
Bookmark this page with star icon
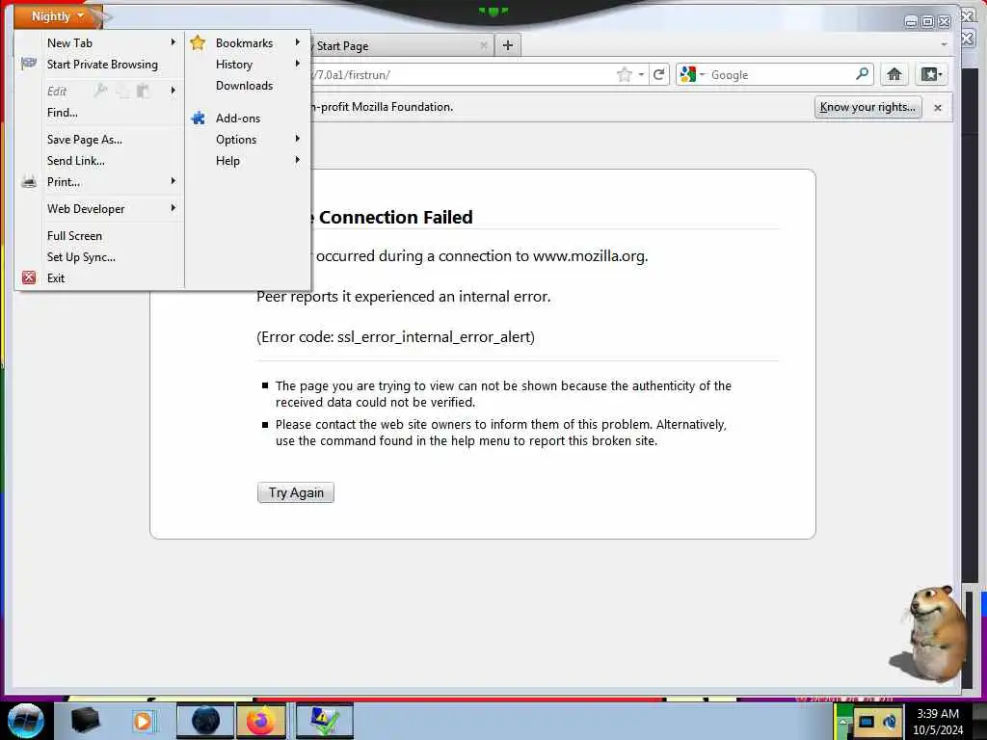[x=624, y=75]
